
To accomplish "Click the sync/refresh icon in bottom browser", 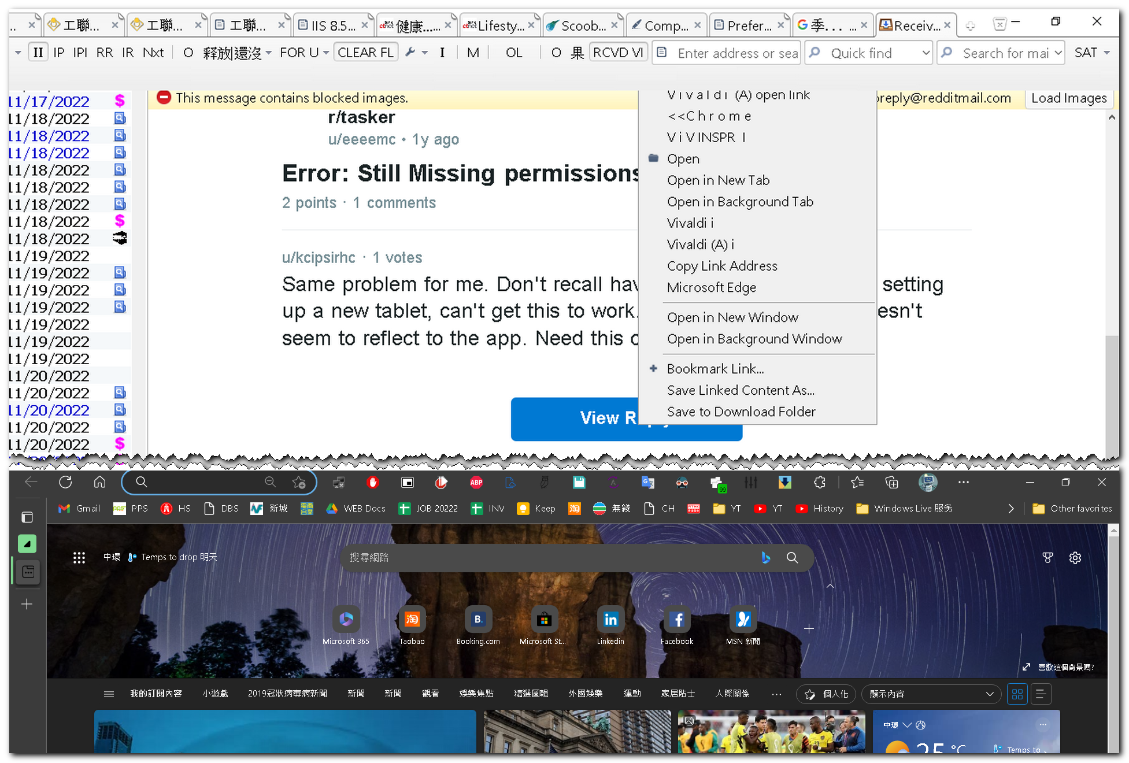I will pos(65,484).
